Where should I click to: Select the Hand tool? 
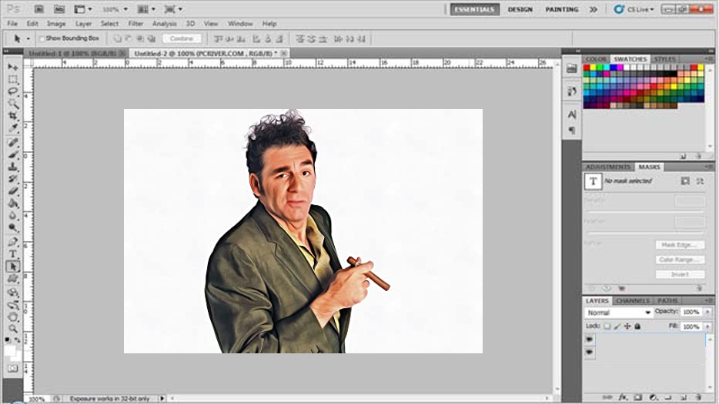click(x=13, y=316)
